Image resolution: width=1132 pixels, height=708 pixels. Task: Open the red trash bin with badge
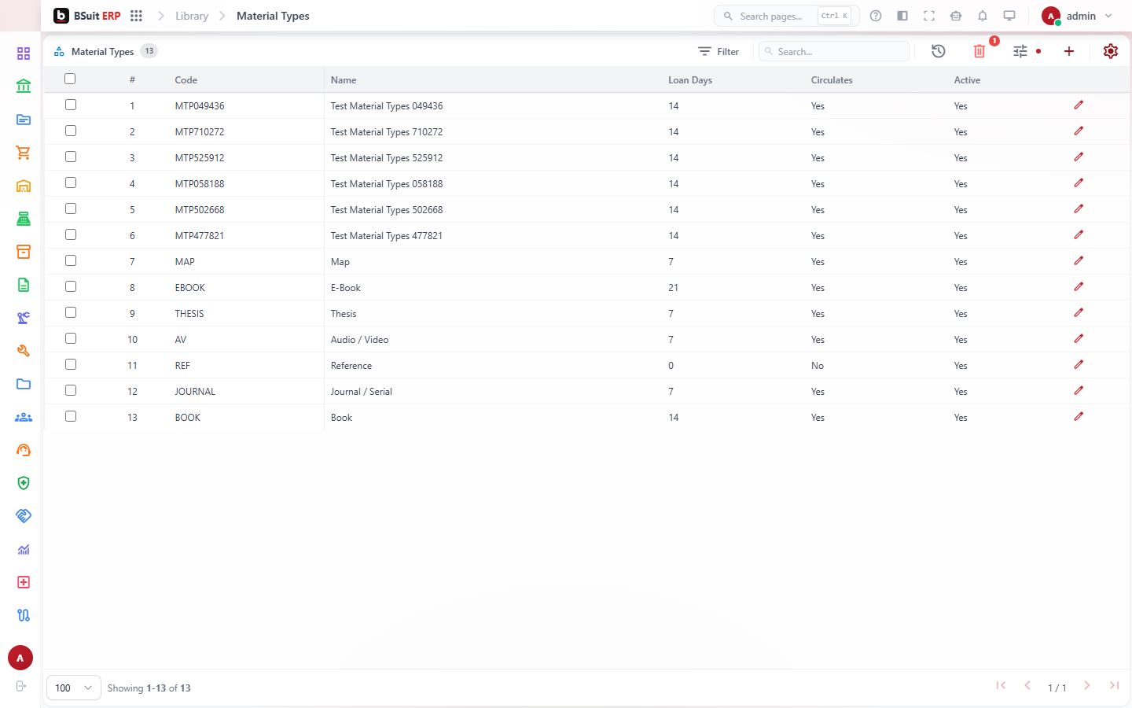979,51
